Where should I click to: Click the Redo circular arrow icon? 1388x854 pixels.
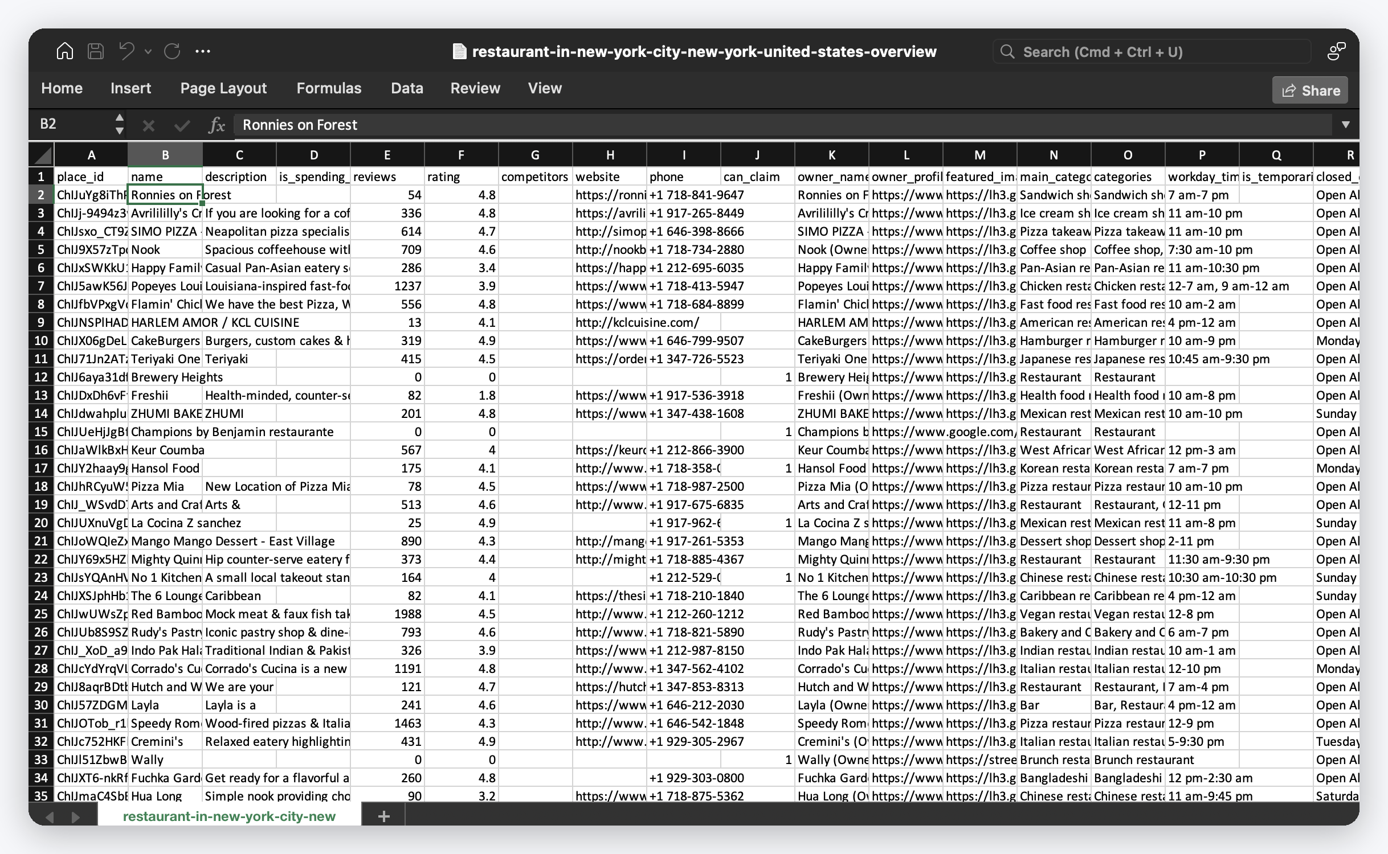click(172, 51)
